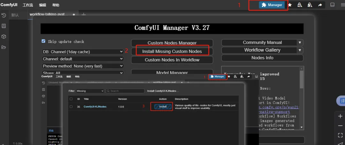Toggle the bottom panel icon in the lower inset top bar
Viewport: 345px width, 145px height.
coord(256,76)
